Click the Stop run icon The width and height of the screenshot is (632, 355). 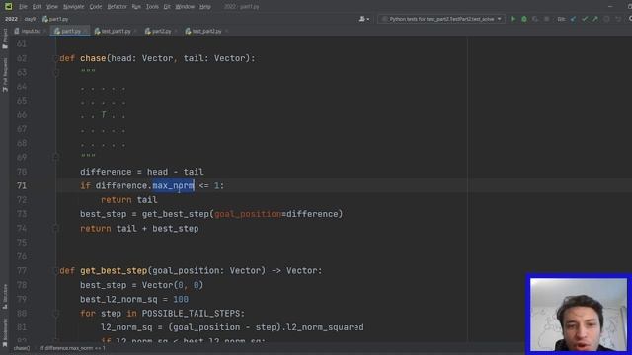coord(546,19)
